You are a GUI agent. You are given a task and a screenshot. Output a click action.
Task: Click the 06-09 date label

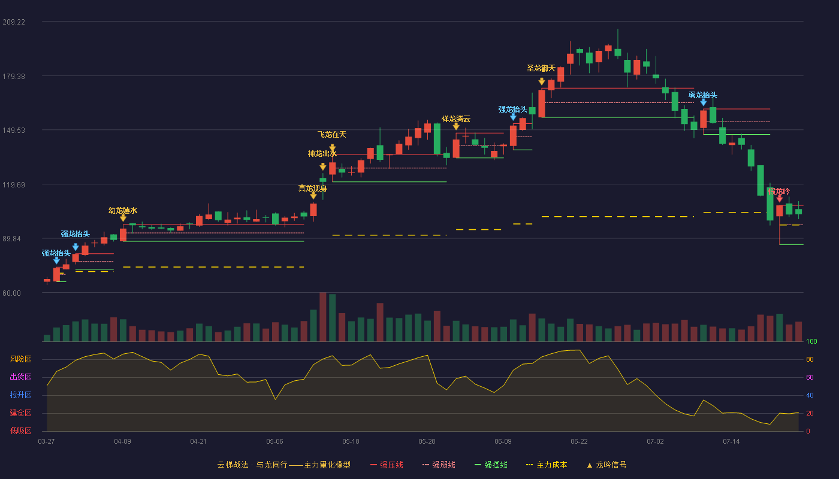(503, 441)
